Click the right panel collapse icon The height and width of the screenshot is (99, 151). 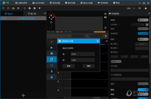pyautogui.click(x=149, y=13)
